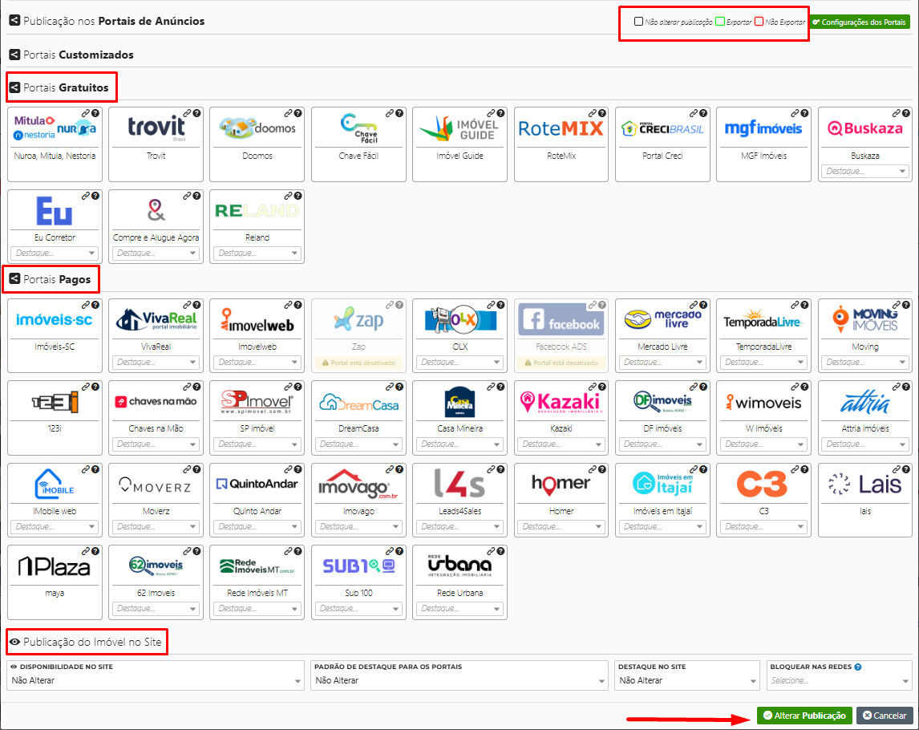This screenshot has width=919, height=730.
Task: Open the Destaque dropdown under Buskaza
Action: [864, 172]
